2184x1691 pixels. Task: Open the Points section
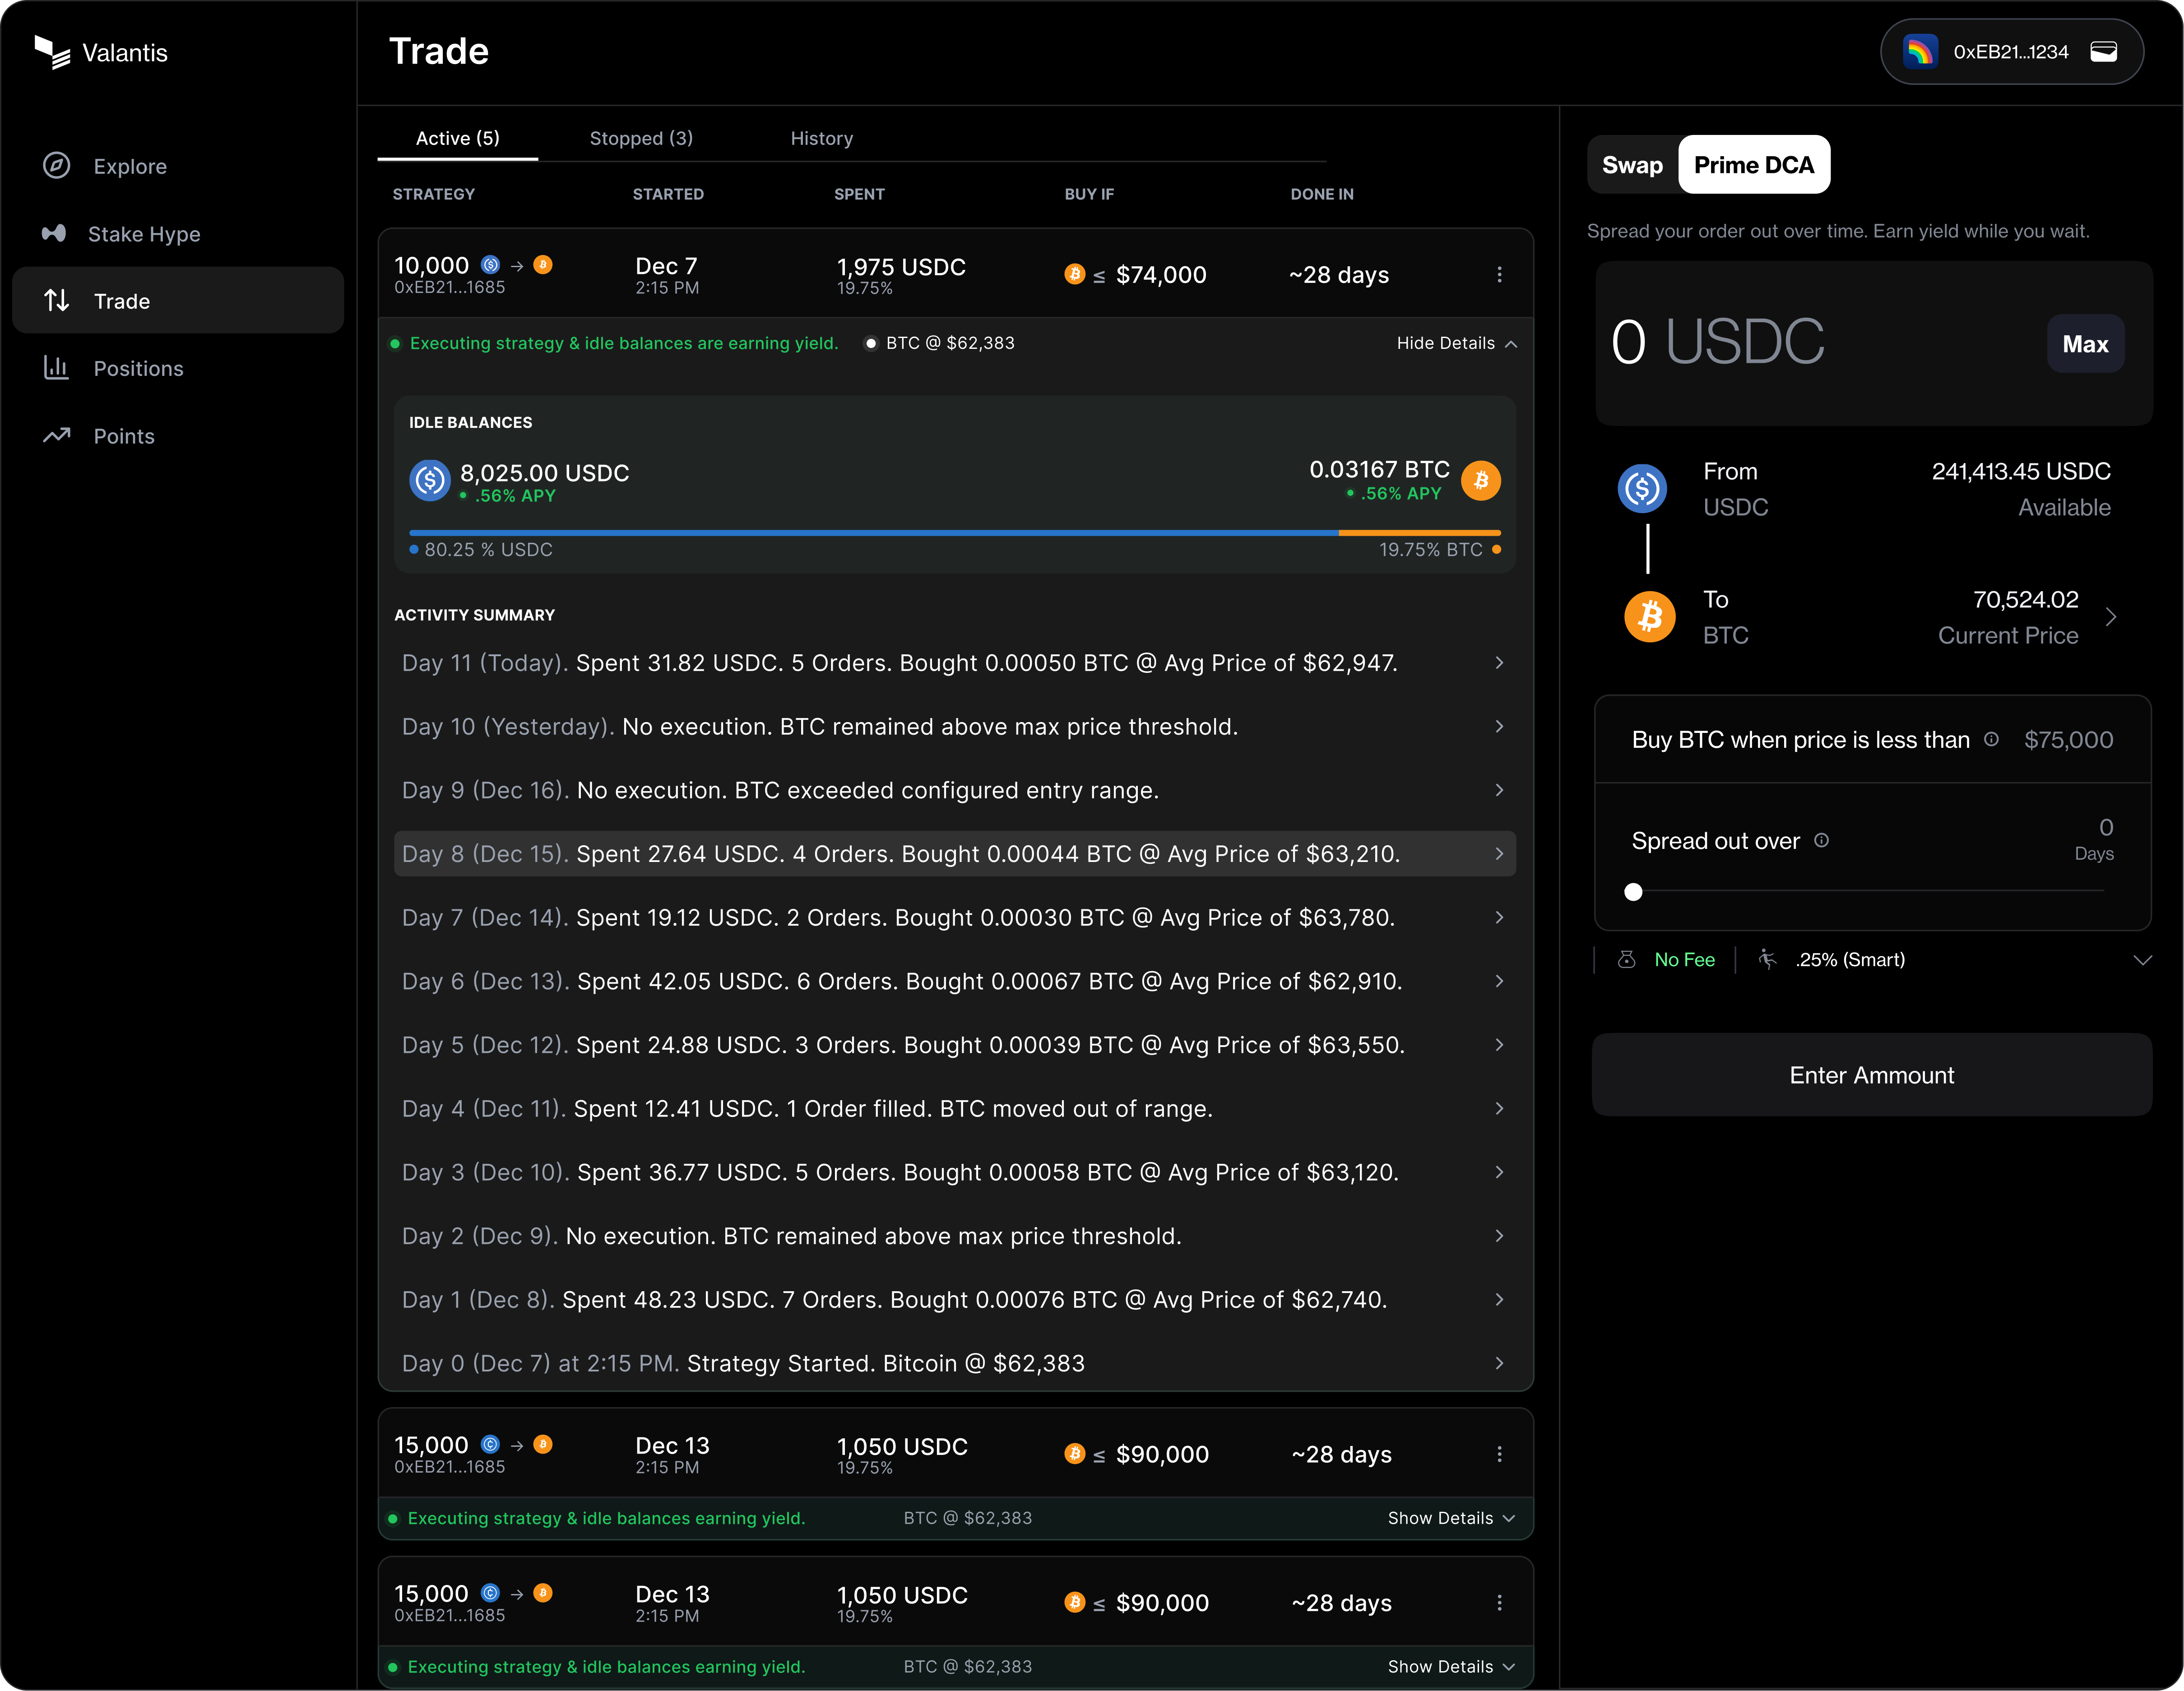[x=177, y=436]
